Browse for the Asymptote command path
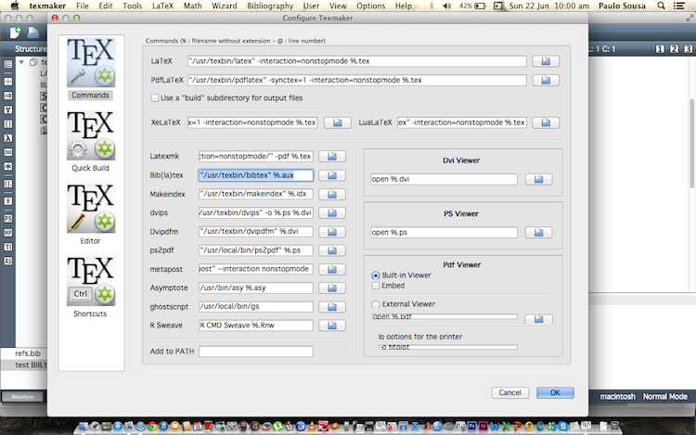The height and width of the screenshot is (435, 696). pos(332,288)
